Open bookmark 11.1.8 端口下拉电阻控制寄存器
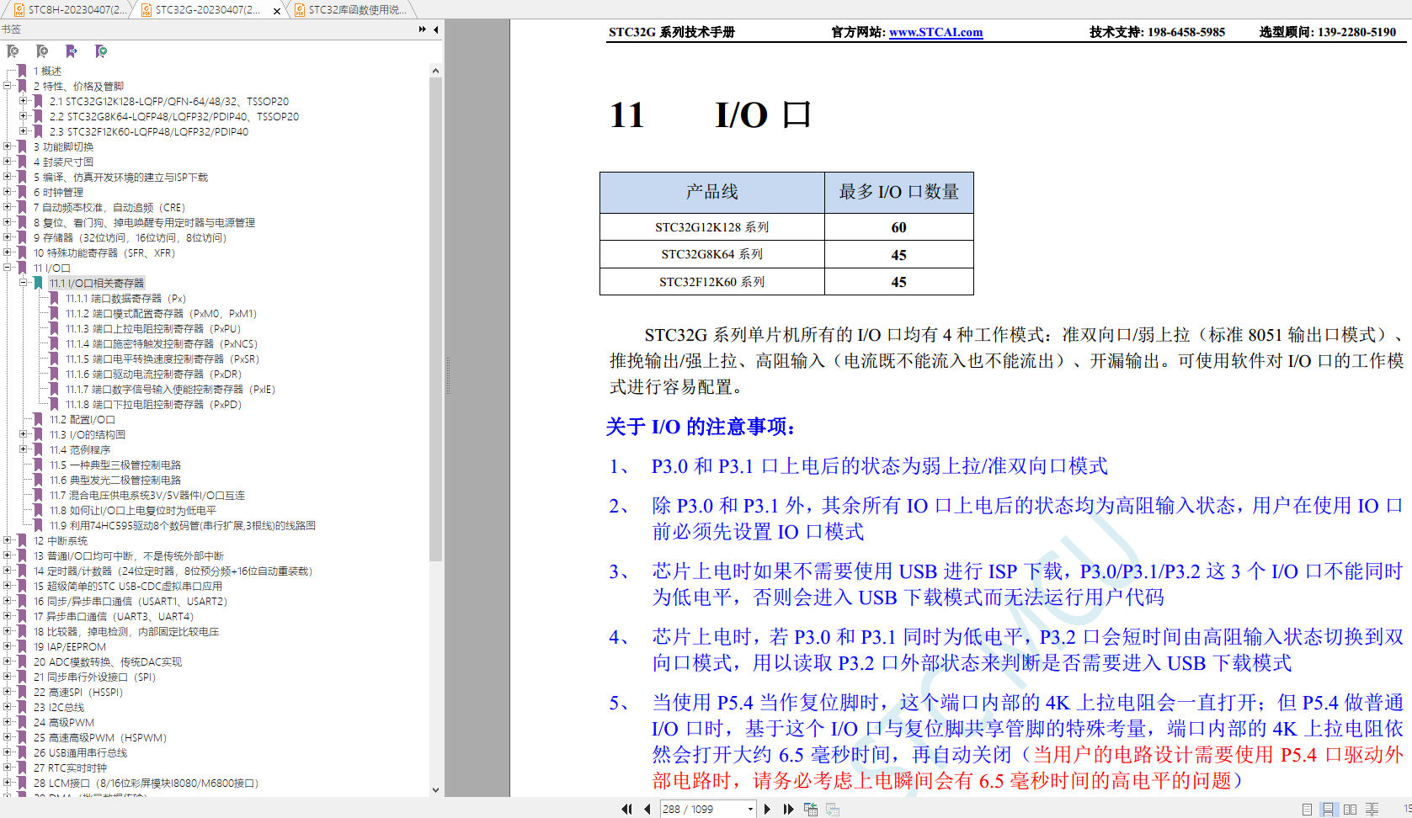This screenshot has height=818, width=1412. coord(154,404)
